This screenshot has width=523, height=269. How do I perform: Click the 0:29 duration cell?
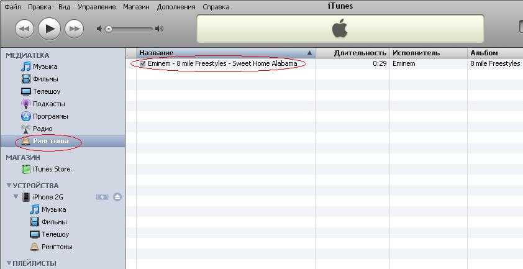click(x=380, y=63)
